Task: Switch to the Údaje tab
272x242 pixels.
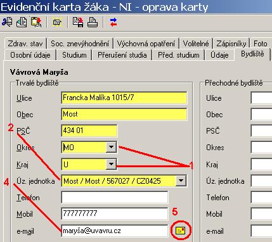Action: pos(219,55)
